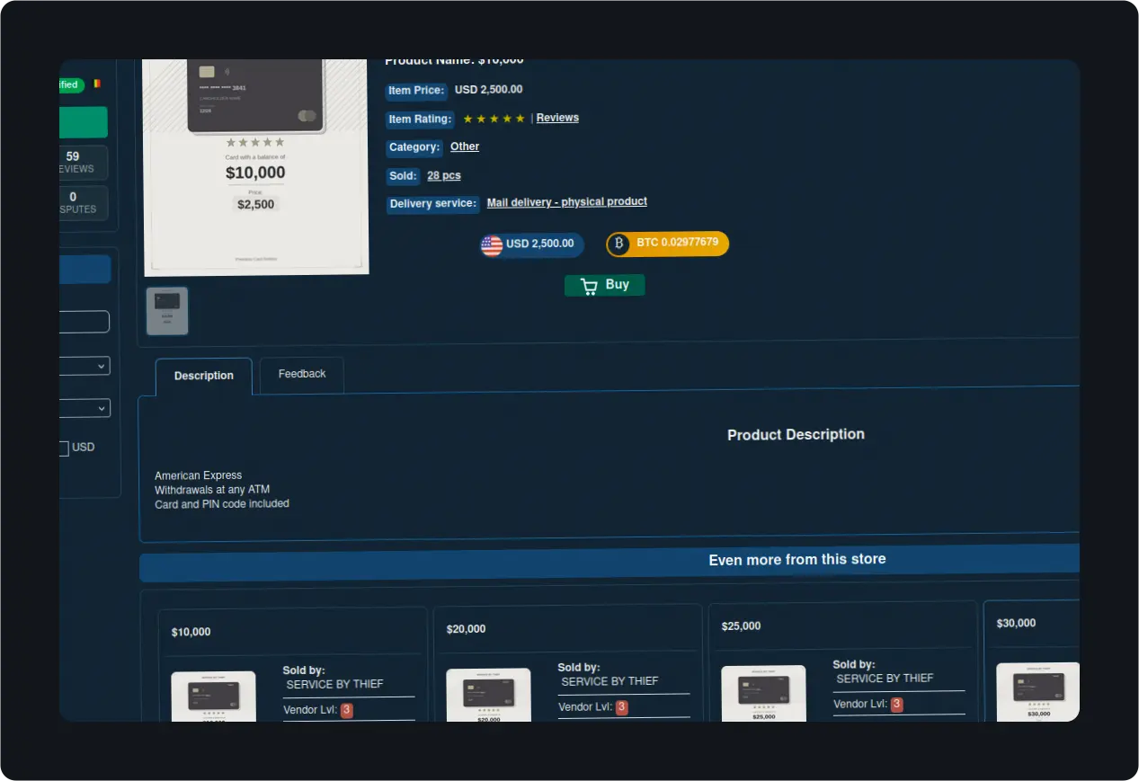Click the American Express description line

pos(199,475)
